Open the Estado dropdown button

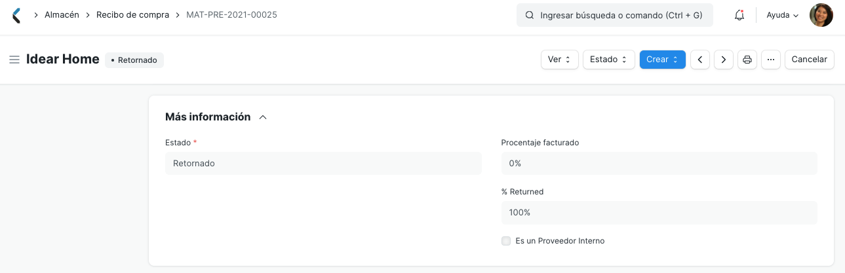[608, 60]
